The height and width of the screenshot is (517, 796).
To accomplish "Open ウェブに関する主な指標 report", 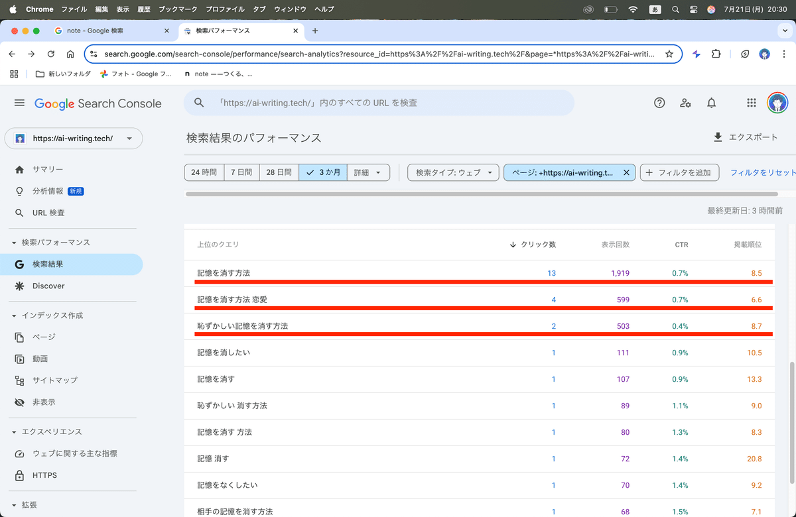I will click(x=71, y=453).
